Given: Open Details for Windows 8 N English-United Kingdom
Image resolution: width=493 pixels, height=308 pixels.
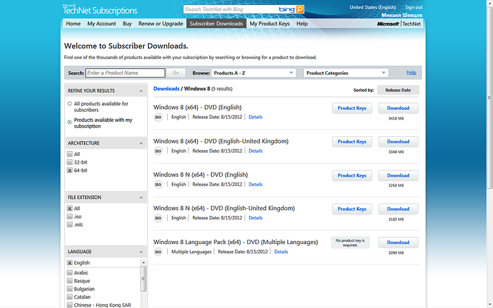Looking at the screenshot, I should coord(255,218).
